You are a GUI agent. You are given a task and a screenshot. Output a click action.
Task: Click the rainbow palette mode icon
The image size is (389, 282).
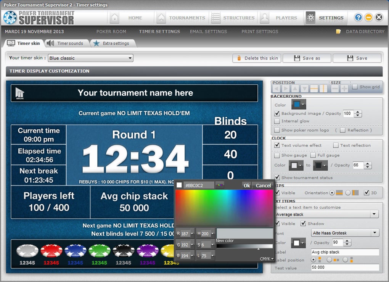[219, 185]
